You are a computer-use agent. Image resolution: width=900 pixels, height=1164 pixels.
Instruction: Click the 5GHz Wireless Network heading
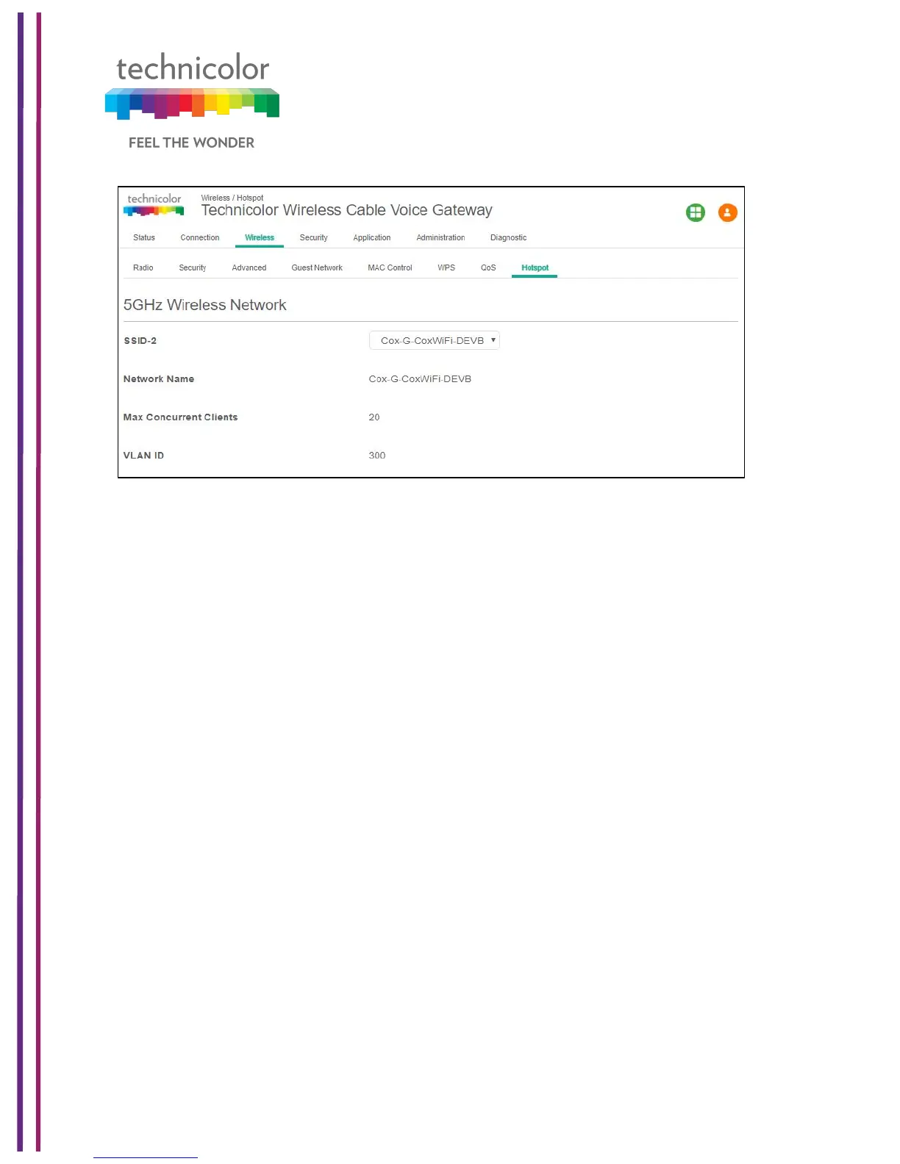204,305
